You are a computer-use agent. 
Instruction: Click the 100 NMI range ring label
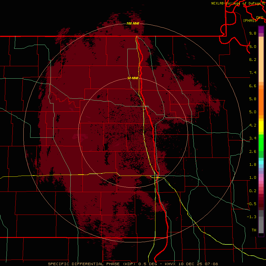pyautogui.click(x=133, y=23)
